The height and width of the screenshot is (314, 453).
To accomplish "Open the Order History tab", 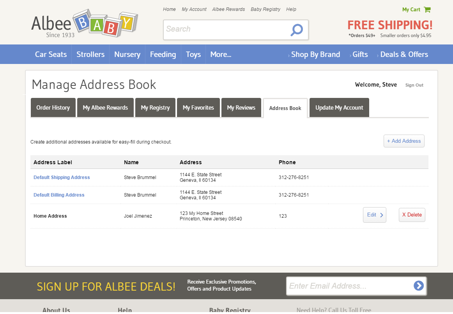I will [53, 108].
